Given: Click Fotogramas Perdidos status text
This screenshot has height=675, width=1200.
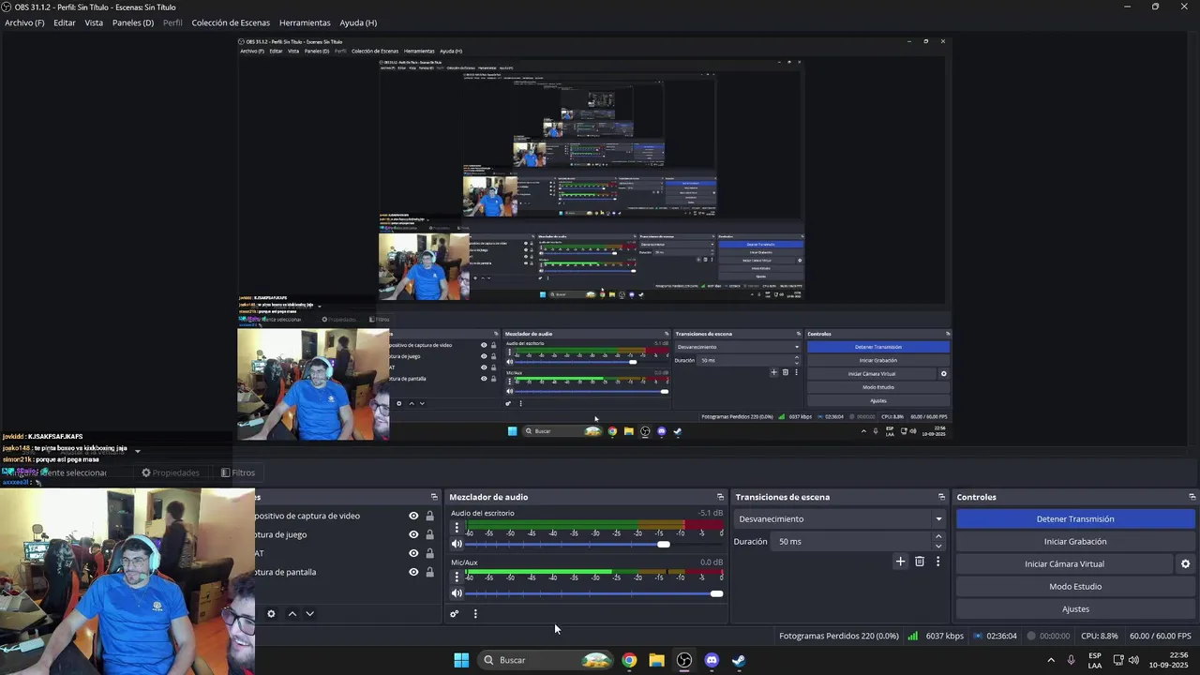Looking at the screenshot, I should (x=838, y=636).
